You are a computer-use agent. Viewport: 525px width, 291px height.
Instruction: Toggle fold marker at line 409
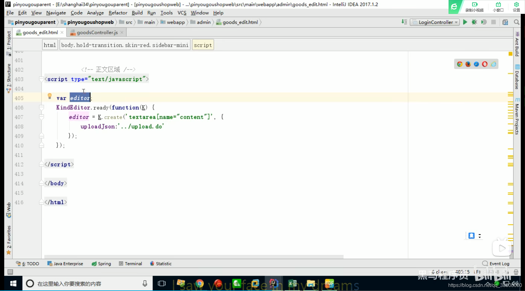point(41,136)
